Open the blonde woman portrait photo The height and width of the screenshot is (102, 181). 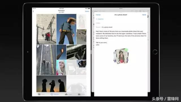point(61,67)
